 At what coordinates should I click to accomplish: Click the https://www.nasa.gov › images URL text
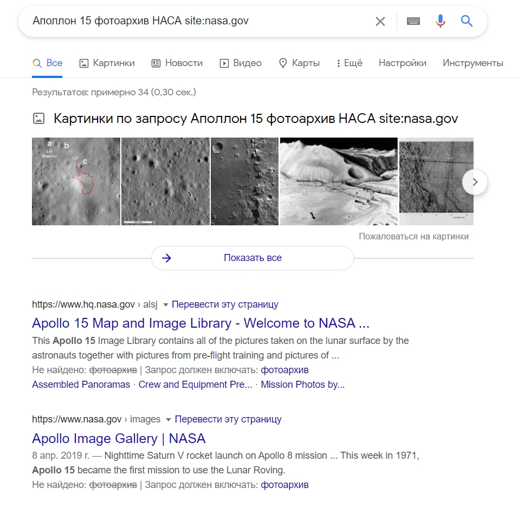pyautogui.click(x=96, y=419)
